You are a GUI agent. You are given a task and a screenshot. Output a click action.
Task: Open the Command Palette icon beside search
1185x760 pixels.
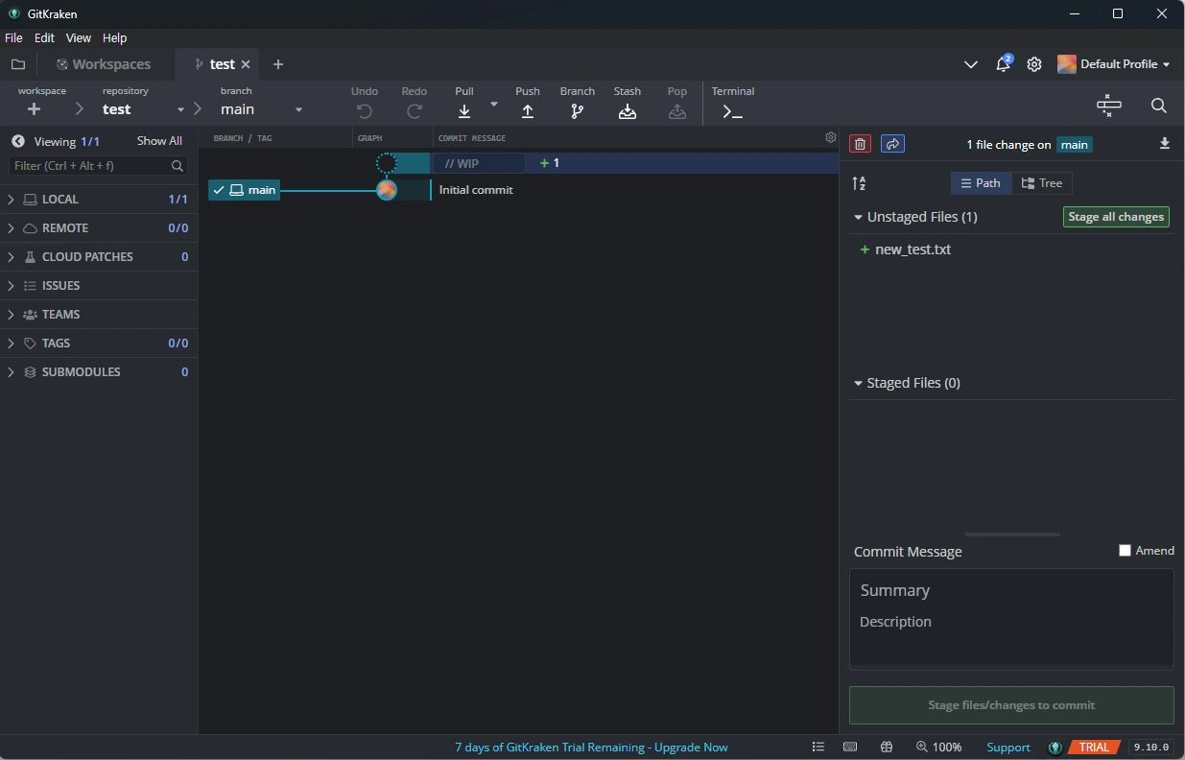pyautogui.click(x=1108, y=106)
